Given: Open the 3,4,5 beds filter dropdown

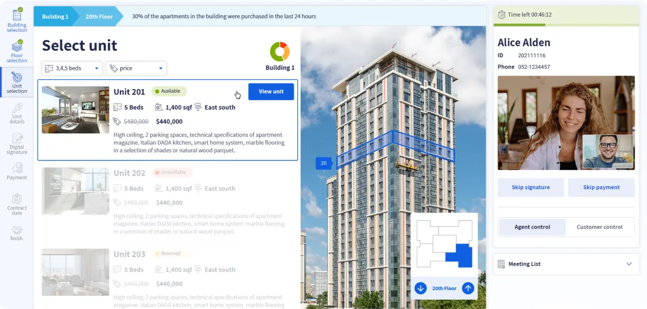Looking at the screenshot, I should [x=72, y=68].
